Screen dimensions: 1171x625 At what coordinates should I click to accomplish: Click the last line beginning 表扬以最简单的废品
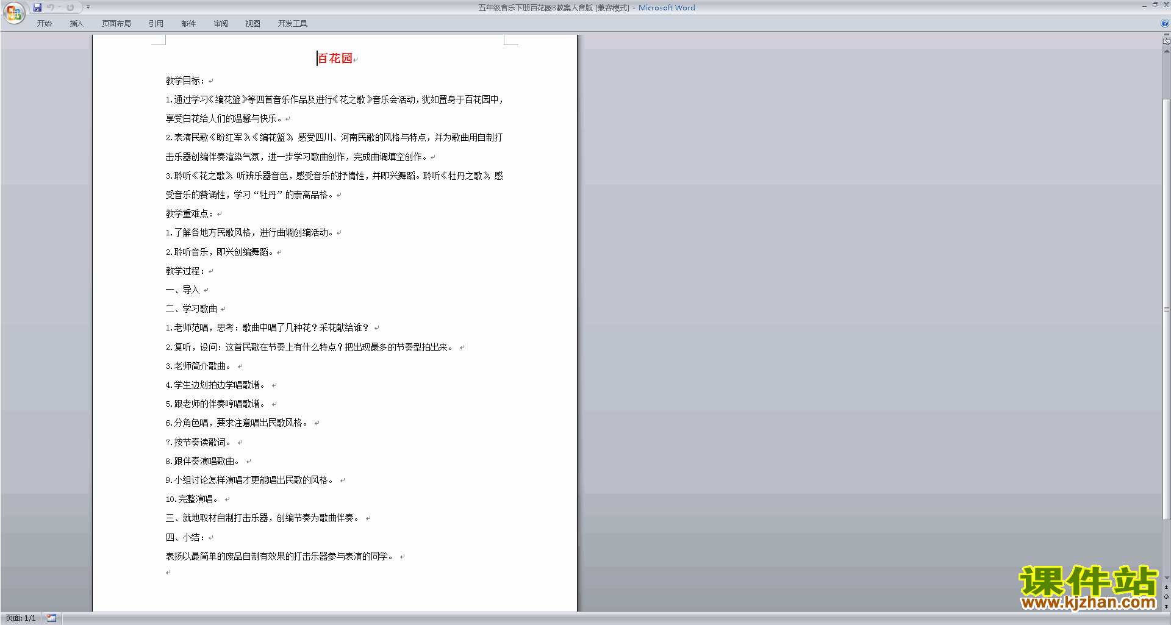point(280,556)
